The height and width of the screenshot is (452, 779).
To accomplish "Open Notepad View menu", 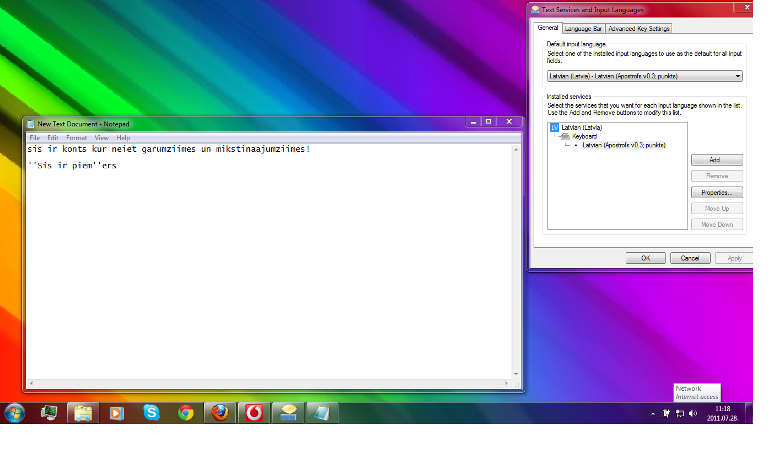I will [101, 138].
